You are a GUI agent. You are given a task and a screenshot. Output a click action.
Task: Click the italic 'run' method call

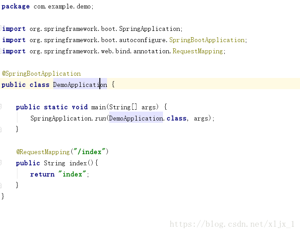101,119
